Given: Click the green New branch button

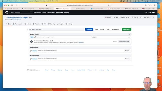Looking at the screenshot, I should pos(127,29).
